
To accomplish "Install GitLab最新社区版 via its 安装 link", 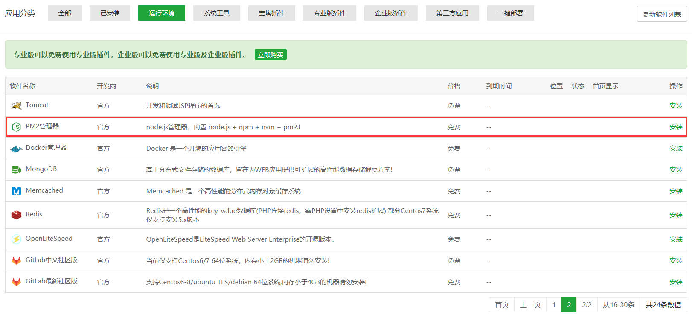I will [676, 282].
